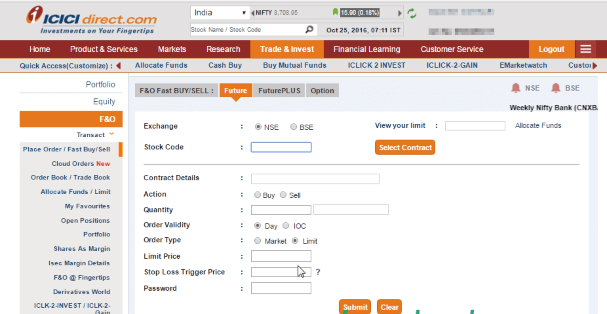
Task: Click the previous index ticker arrow
Action: tap(253, 13)
